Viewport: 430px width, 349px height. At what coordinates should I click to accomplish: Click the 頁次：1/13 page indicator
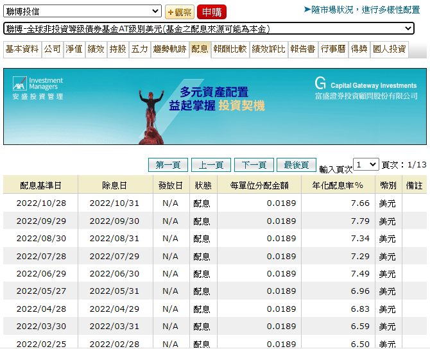pyautogui.click(x=404, y=165)
